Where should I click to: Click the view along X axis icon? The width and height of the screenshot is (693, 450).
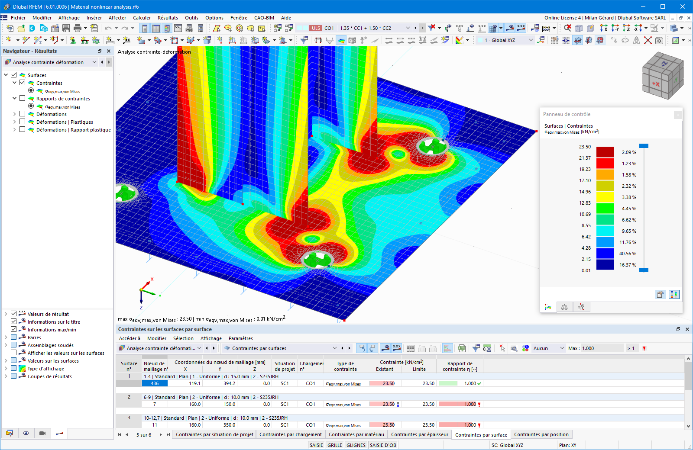(x=604, y=28)
